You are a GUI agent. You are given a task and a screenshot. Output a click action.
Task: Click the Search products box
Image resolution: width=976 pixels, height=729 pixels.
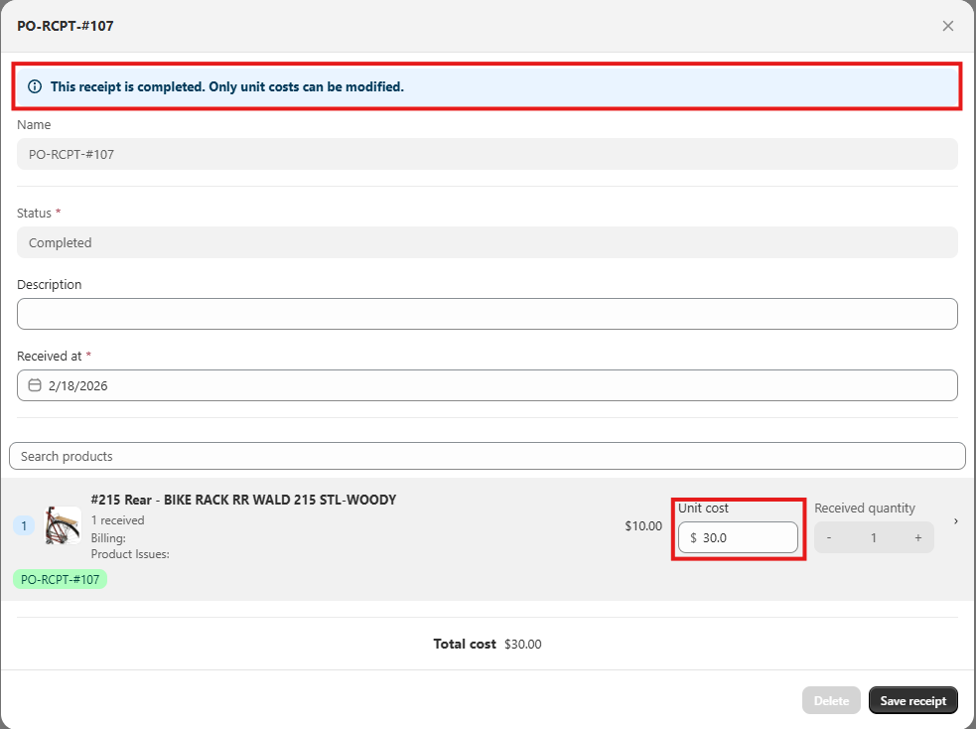click(487, 456)
